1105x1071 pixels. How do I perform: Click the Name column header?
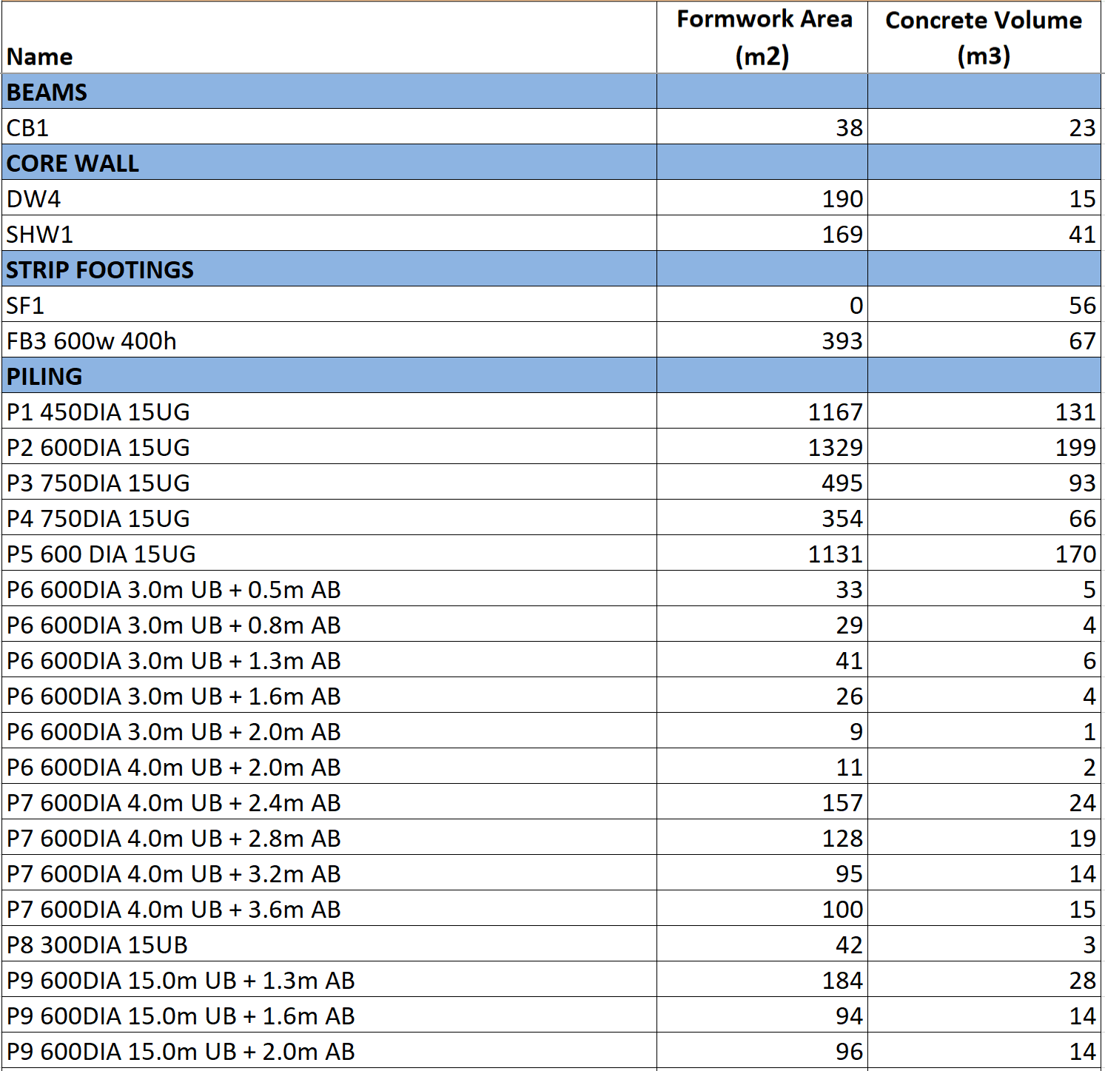(x=40, y=56)
